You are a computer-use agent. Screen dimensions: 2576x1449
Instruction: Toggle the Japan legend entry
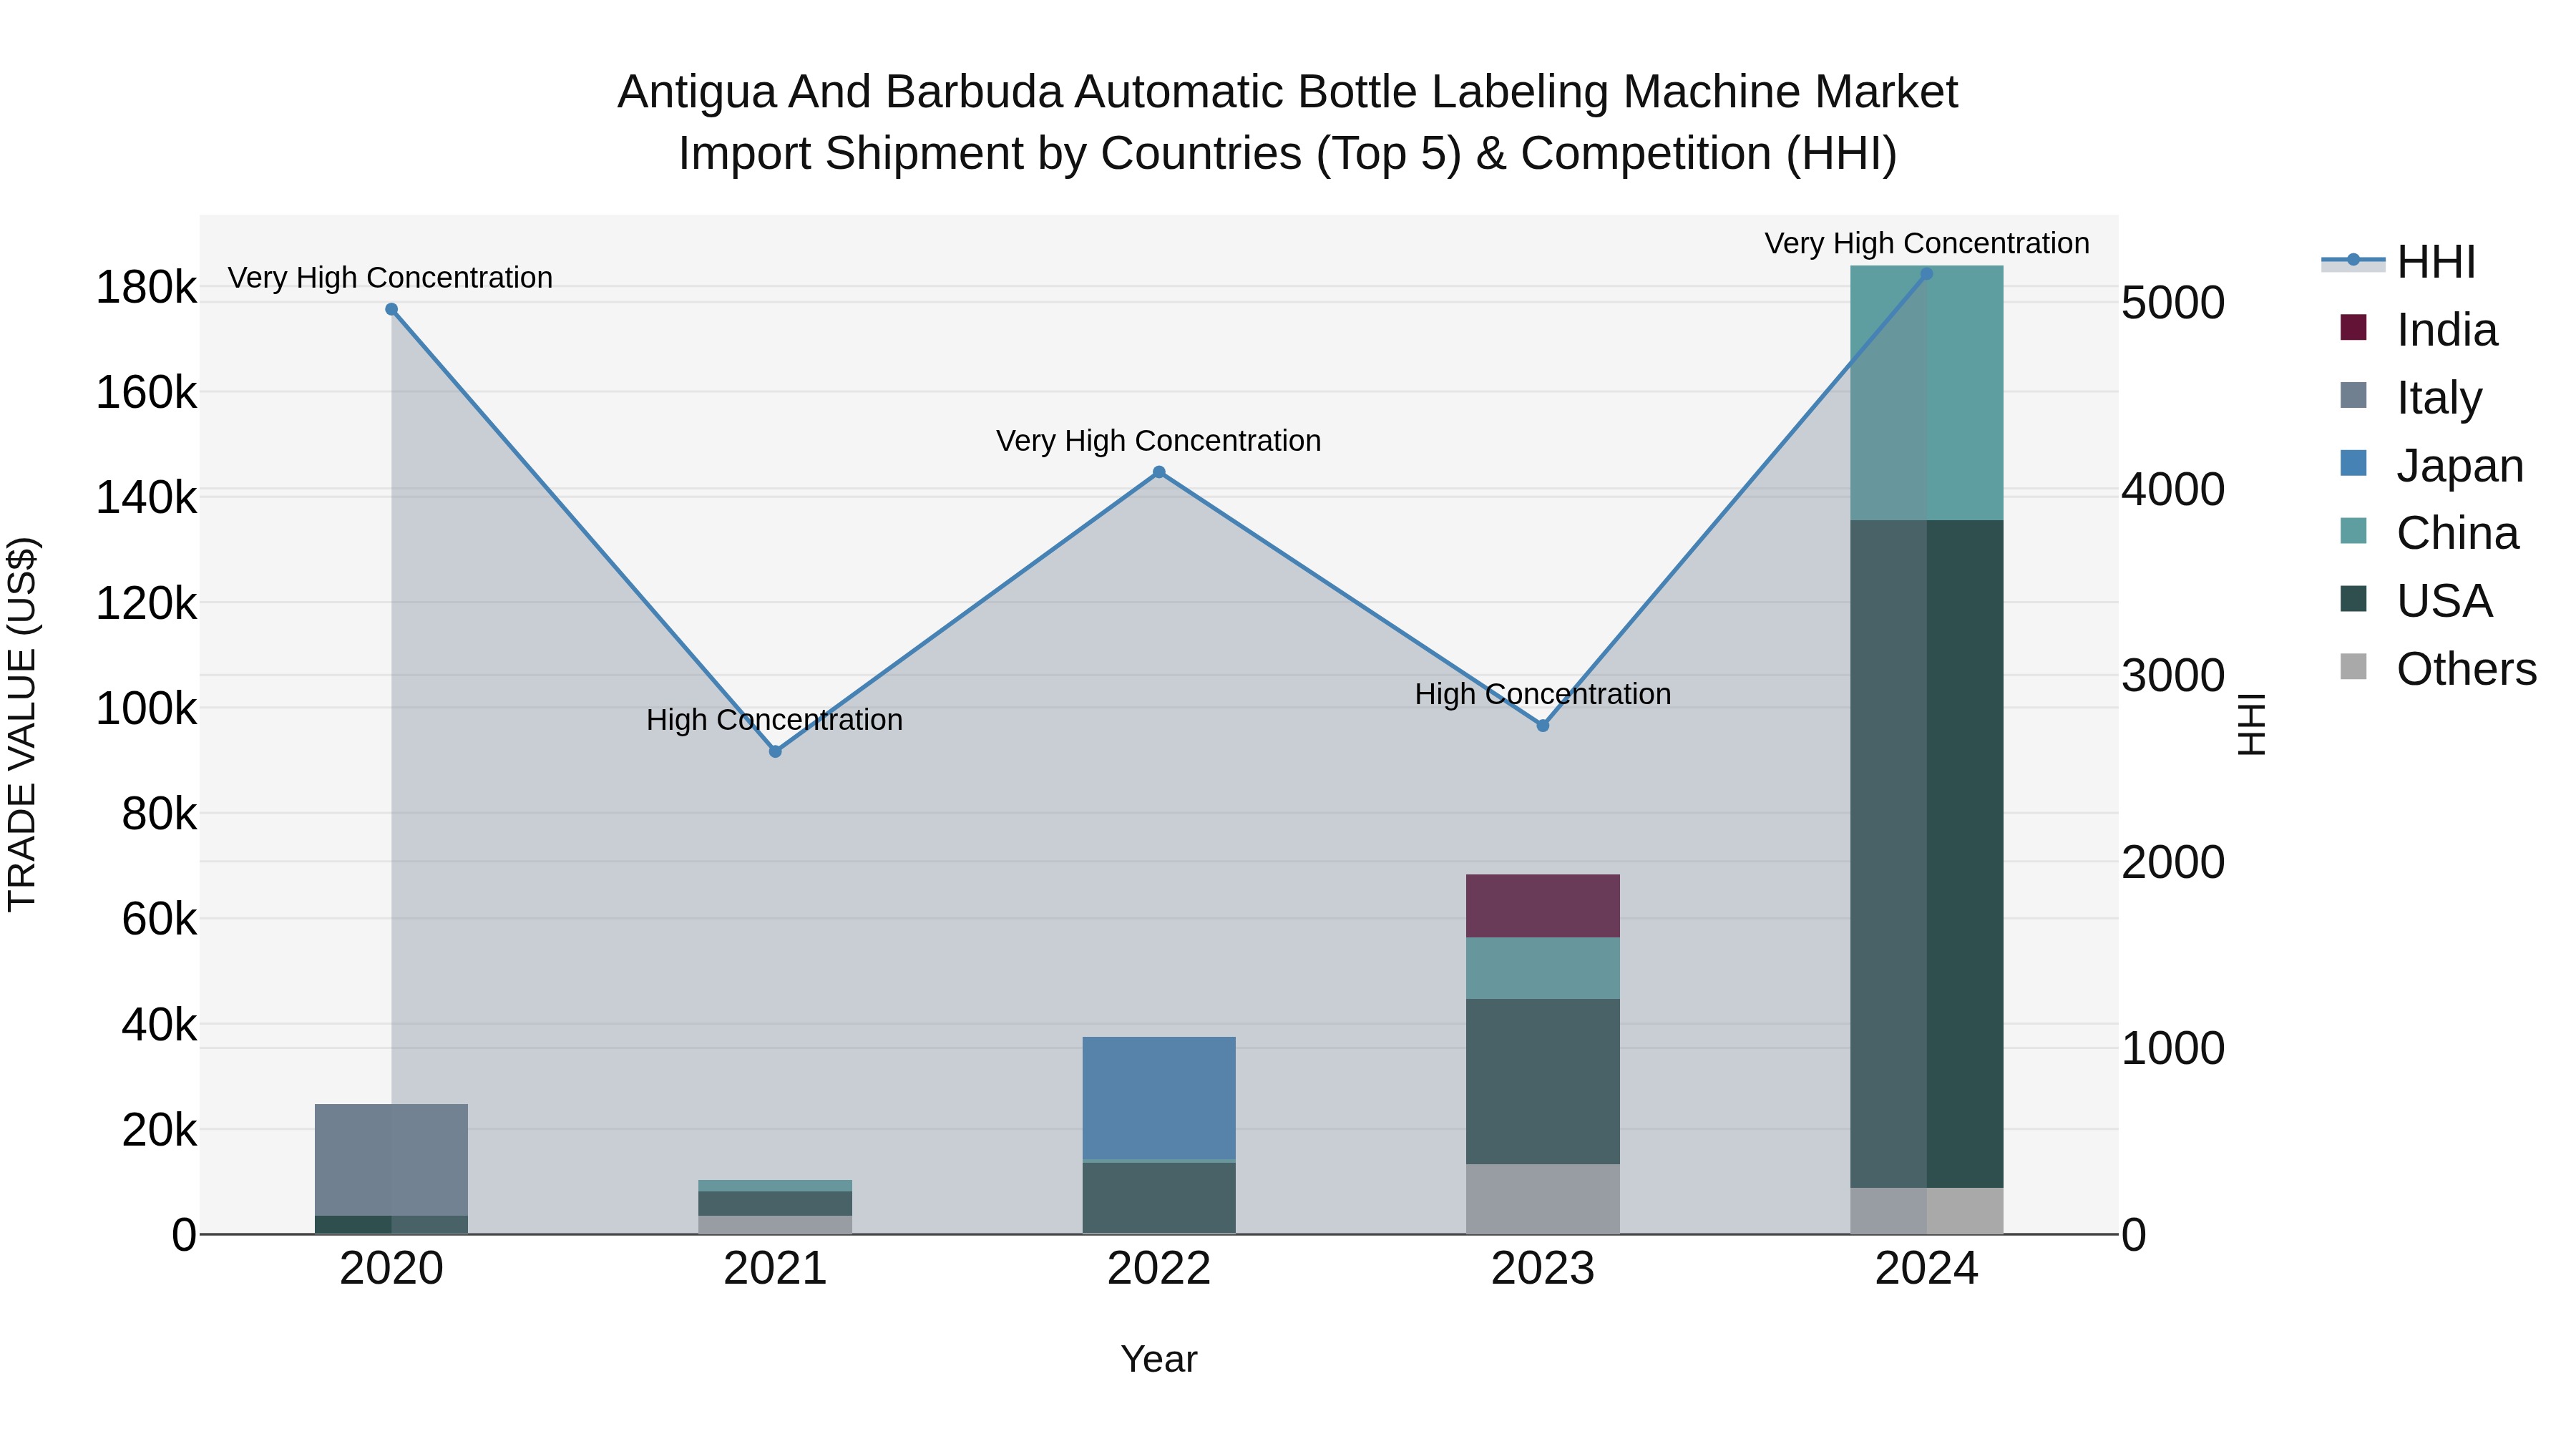click(2432, 465)
